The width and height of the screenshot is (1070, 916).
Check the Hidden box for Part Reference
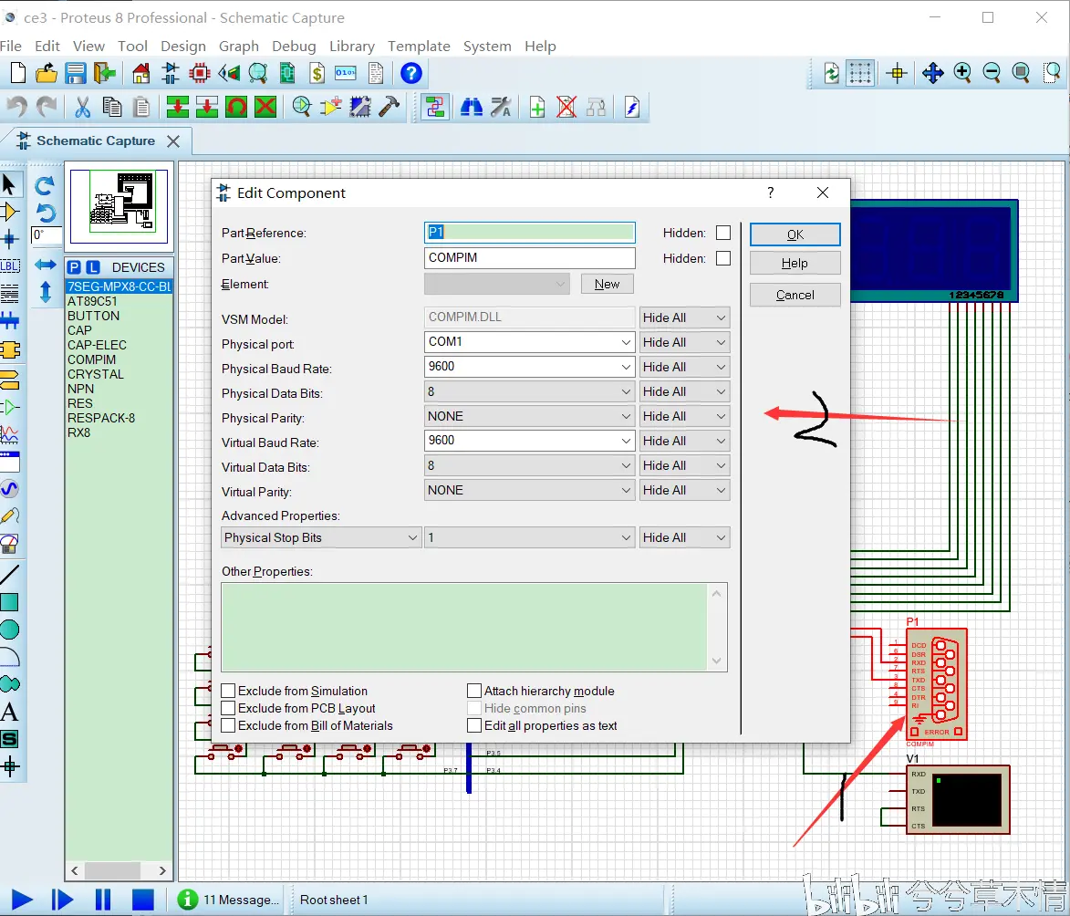click(723, 233)
